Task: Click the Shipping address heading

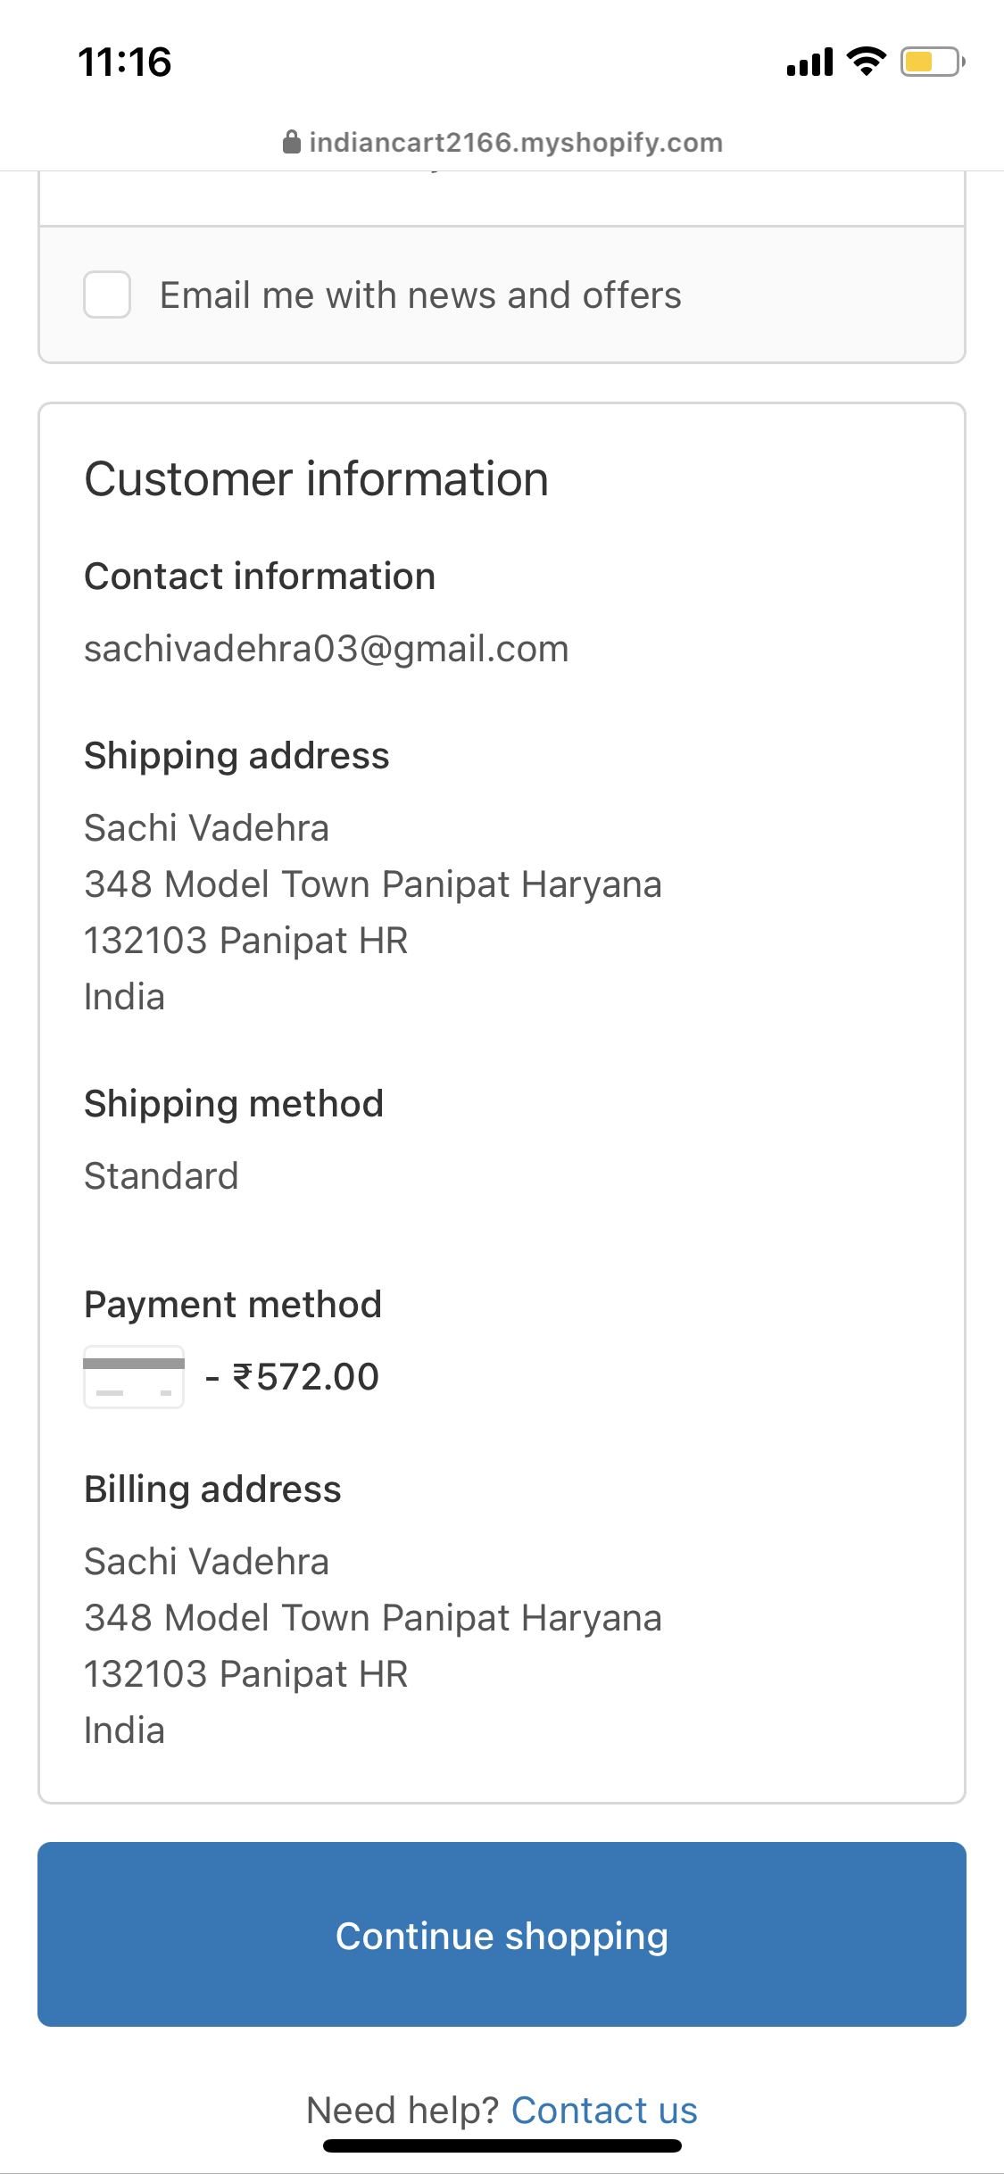Action: [x=236, y=756]
